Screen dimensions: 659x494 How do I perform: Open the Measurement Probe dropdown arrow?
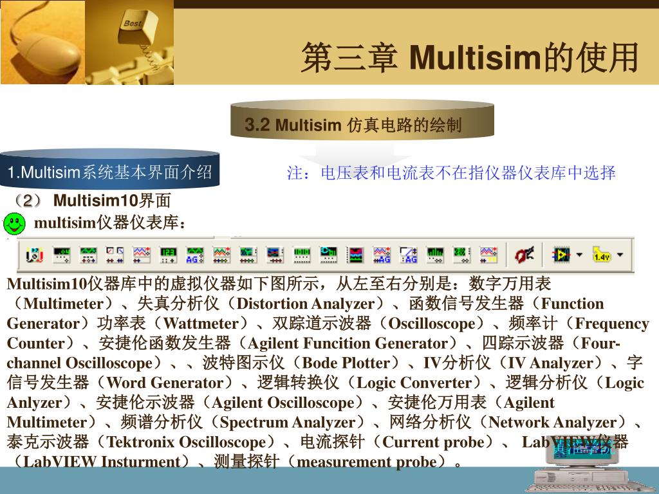pos(620,255)
